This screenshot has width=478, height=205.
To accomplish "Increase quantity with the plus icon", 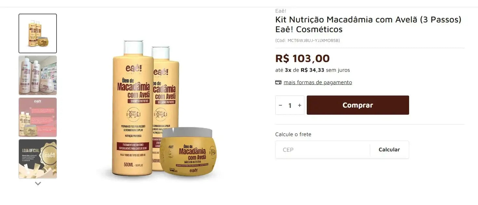I will coord(300,105).
